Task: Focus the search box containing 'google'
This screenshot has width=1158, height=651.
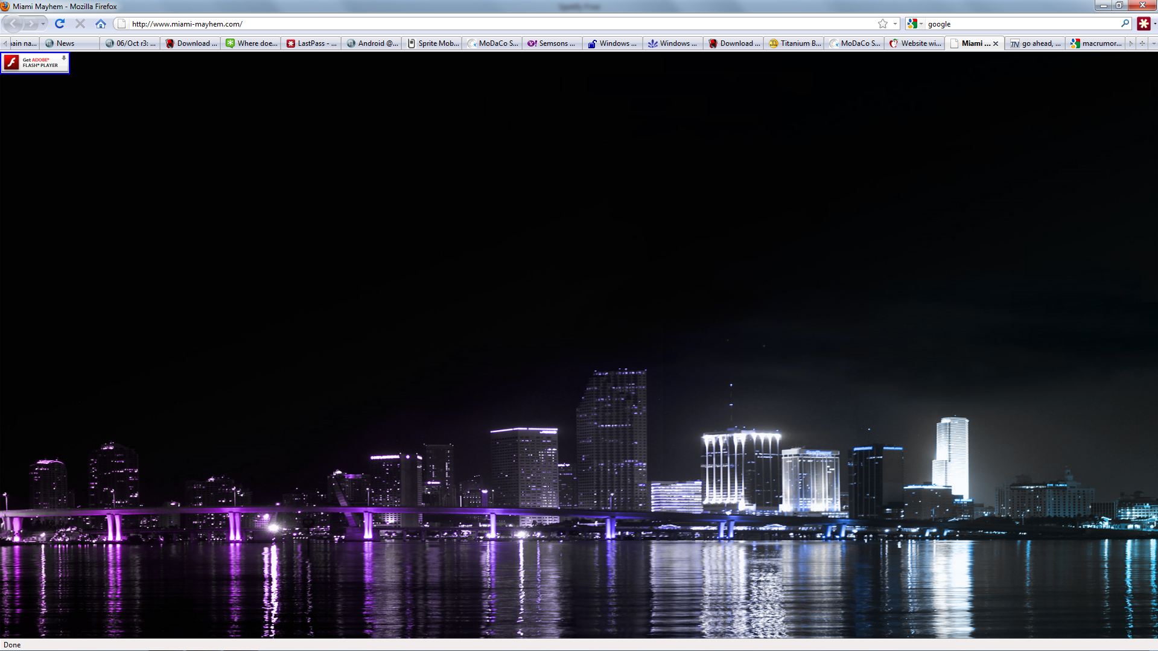Action: [1022, 24]
